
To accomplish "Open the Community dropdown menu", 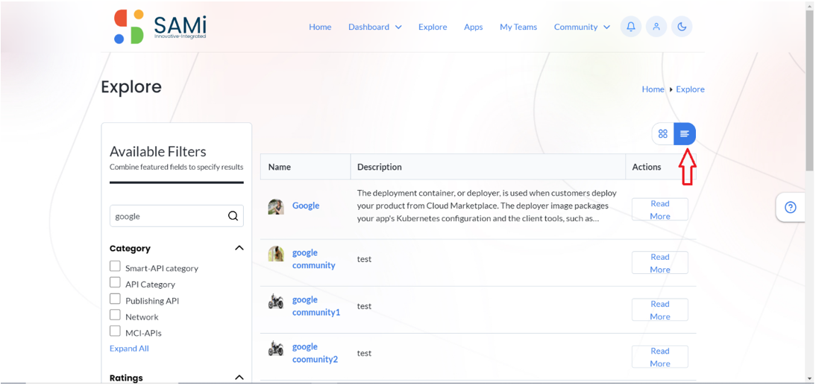I will pyautogui.click(x=582, y=27).
